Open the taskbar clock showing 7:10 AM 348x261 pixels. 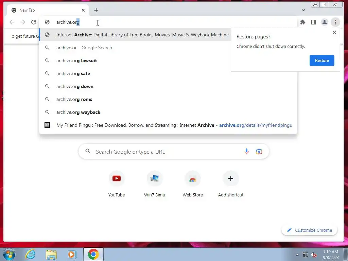[330, 255]
